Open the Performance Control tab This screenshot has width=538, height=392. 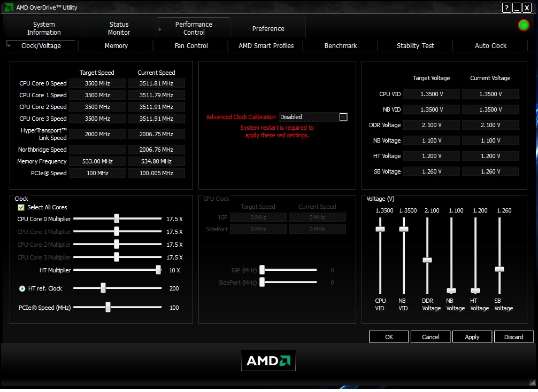coord(194,28)
